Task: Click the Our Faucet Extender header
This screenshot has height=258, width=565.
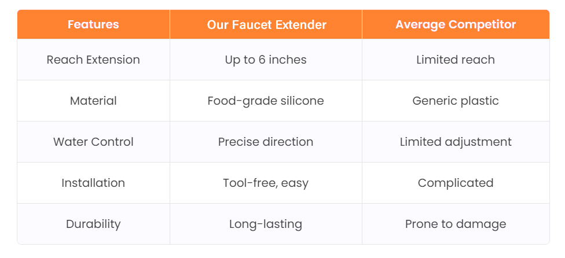Action: click(266, 25)
